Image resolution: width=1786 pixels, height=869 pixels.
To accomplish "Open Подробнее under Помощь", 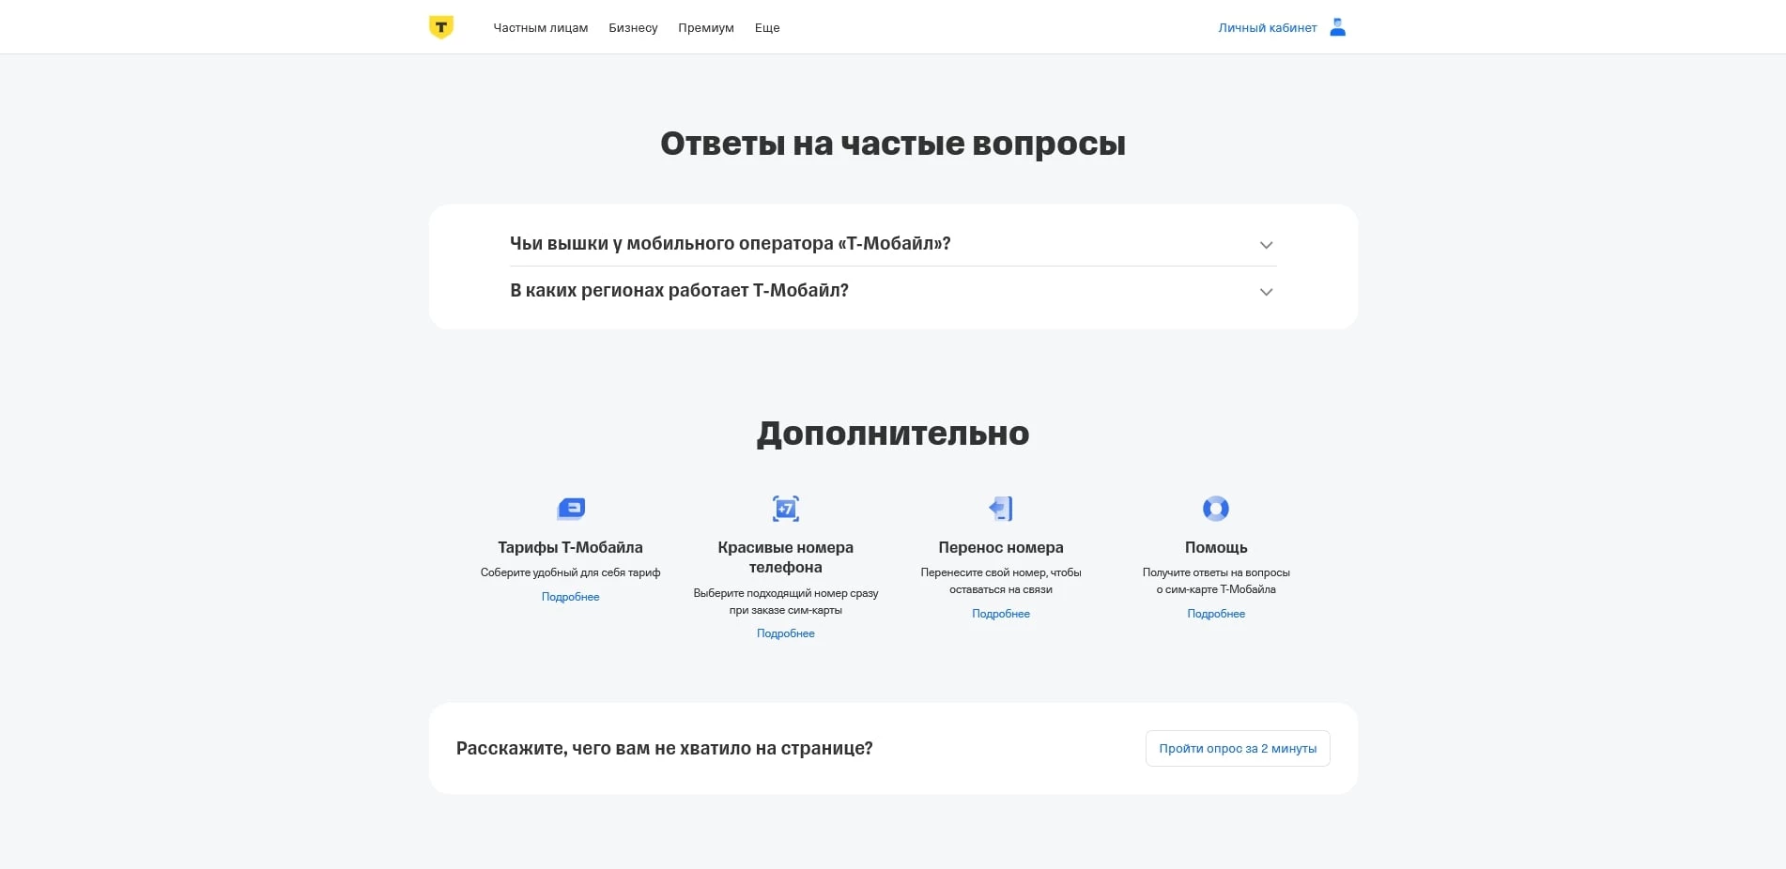I will pyautogui.click(x=1216, y=613).
